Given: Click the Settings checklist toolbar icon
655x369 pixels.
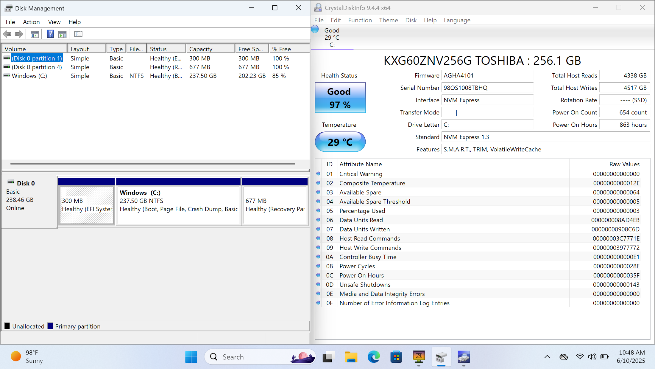Looking at the screenshot, I should pos(78,34).
